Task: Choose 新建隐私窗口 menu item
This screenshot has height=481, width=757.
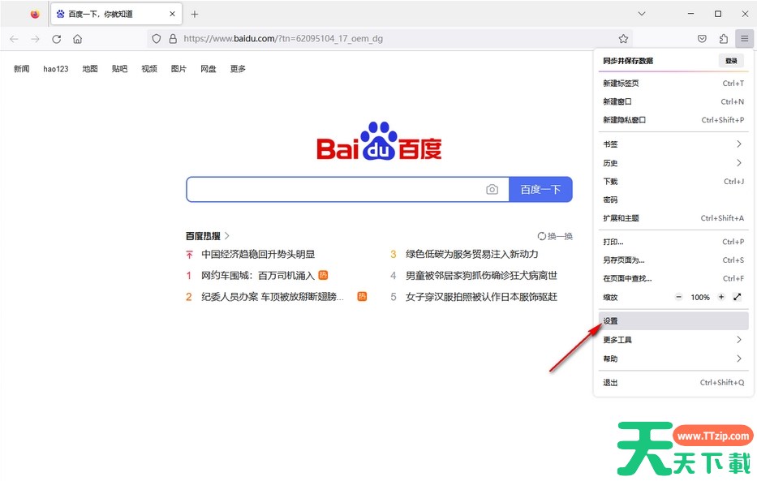Action: click(x=672, y=120)
